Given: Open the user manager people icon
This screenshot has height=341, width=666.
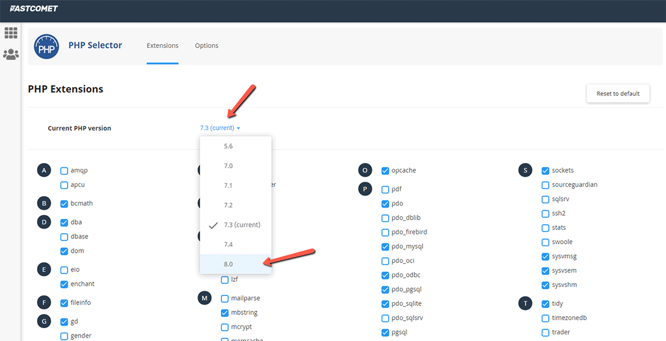Looking at the screenshot, I should tap(11, 55).
